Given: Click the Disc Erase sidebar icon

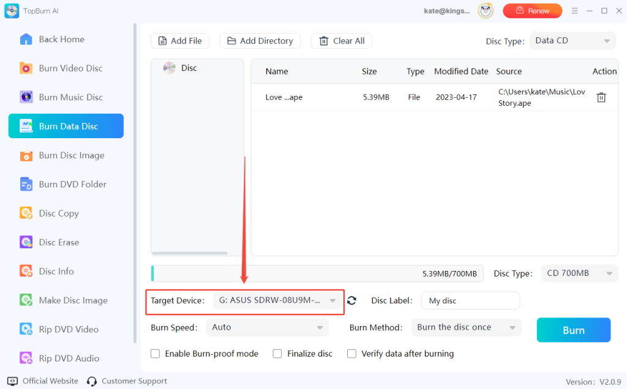Looking at the screenshot, I should pos(26,242).
